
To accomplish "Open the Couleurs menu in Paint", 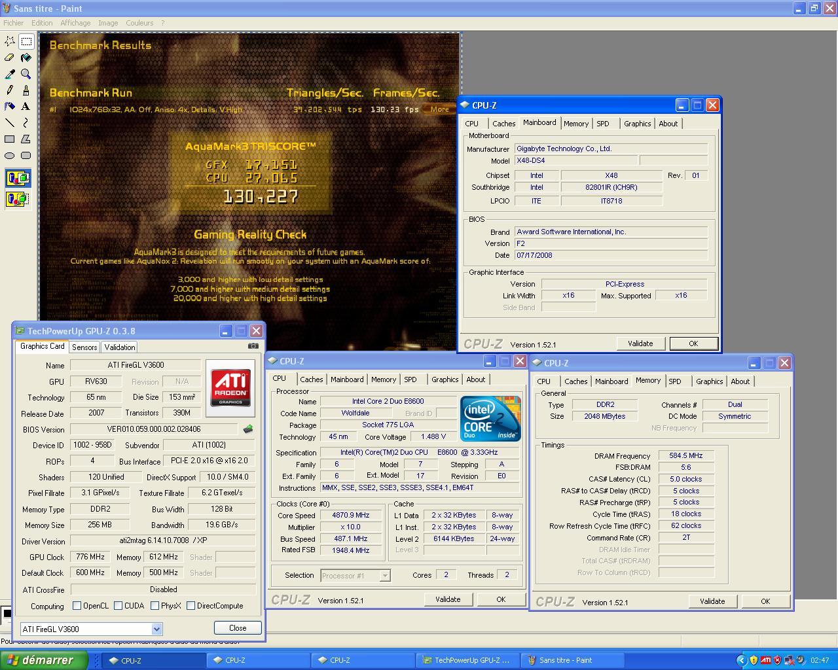I will point(139,23).
